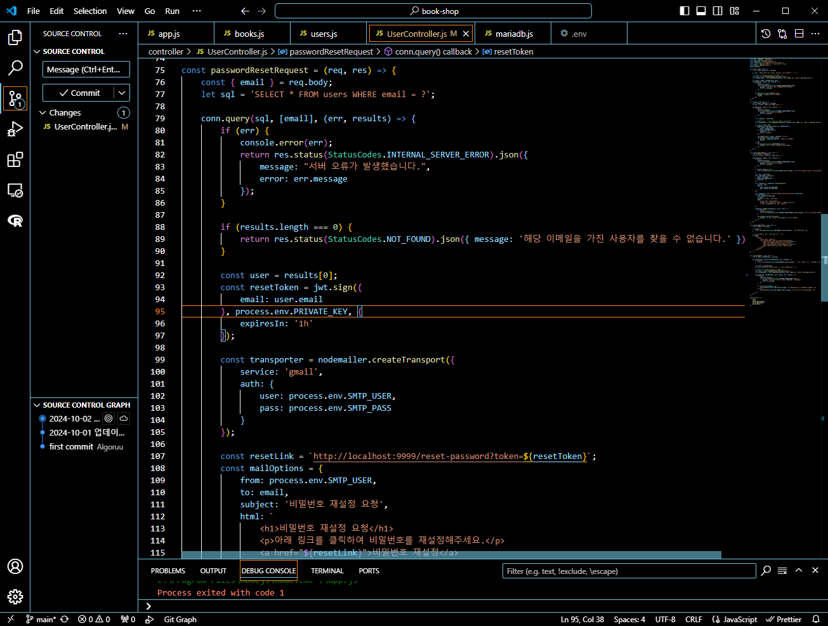The width and height of the screenshot is (828, 626).
Task: Click the list view icon in panel toolbar
Action: (x=782, y=571)
